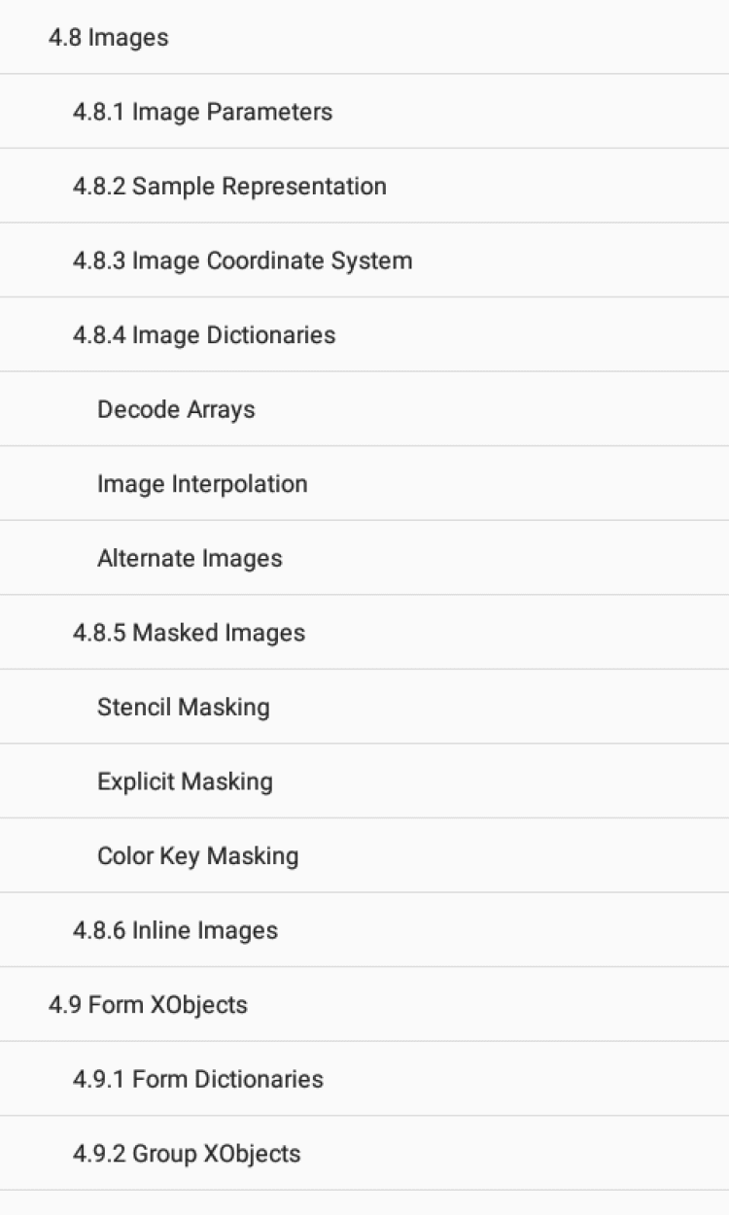The width and height of the screenshot is (729, 1215).
Task: Open the Color Key Masking entry
Action: coord(197,855)
